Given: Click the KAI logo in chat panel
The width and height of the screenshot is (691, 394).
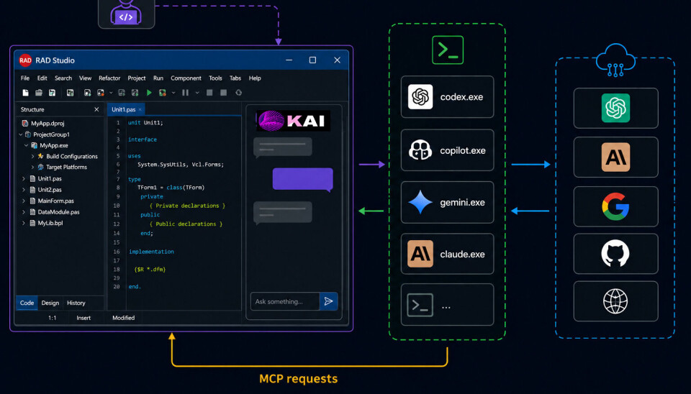Looking at the screenshot, I should (x=293, y=121).
